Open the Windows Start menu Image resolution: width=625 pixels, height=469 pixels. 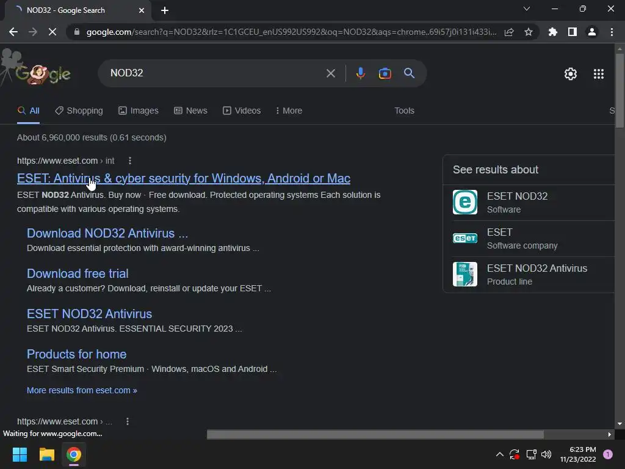(x=20, y=454)
